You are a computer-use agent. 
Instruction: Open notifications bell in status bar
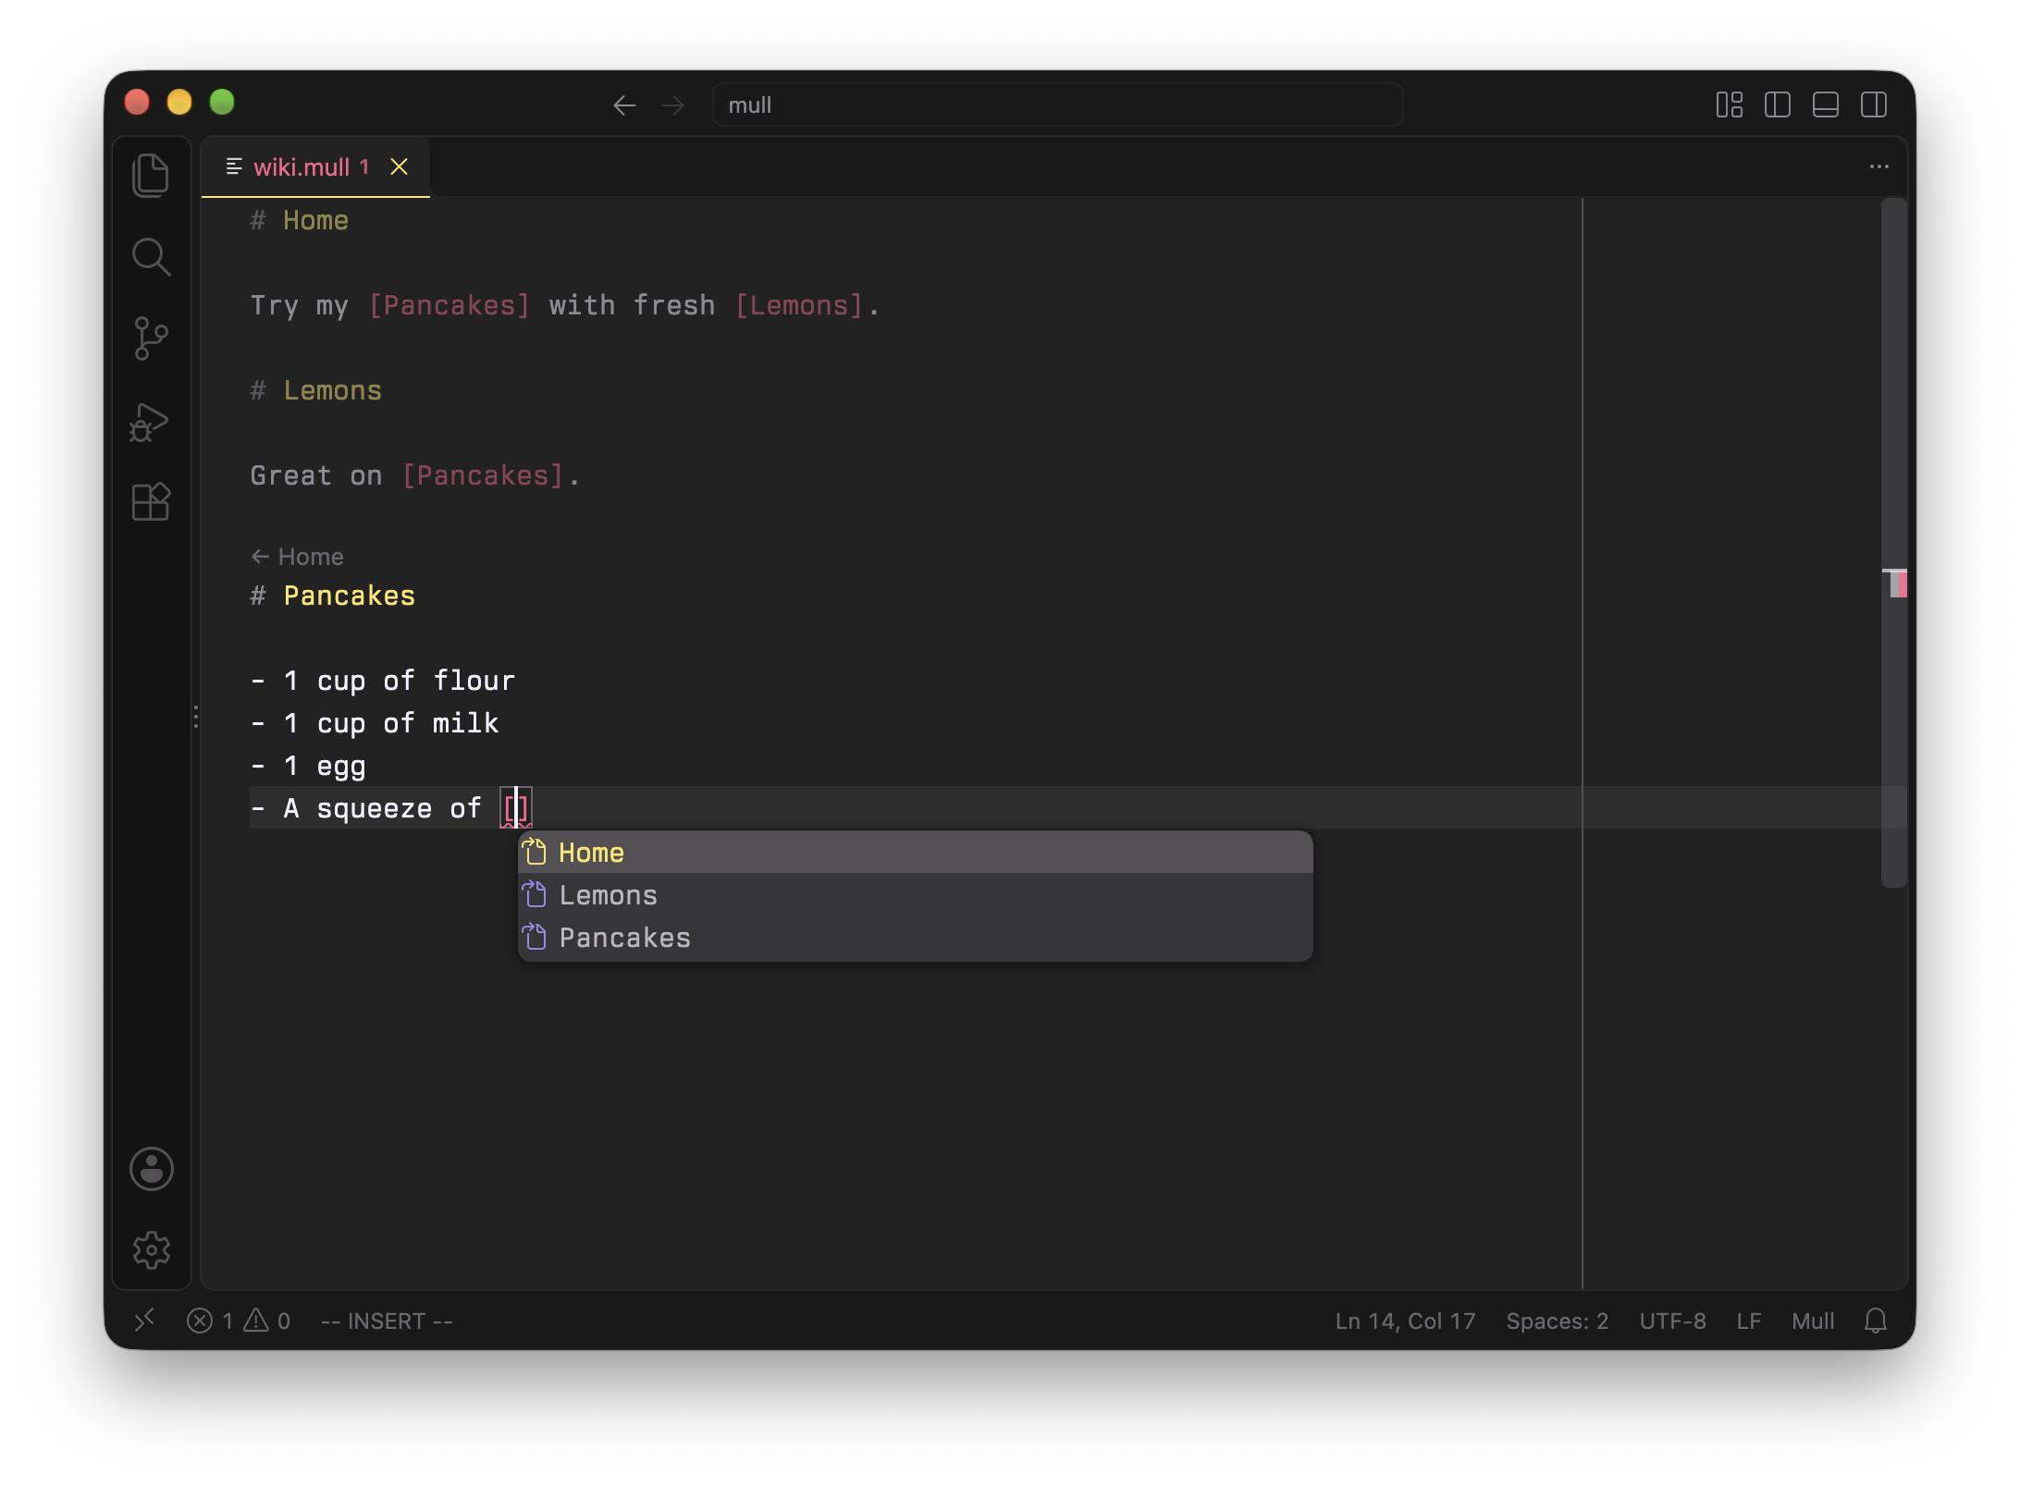tap(1875, 1321)
